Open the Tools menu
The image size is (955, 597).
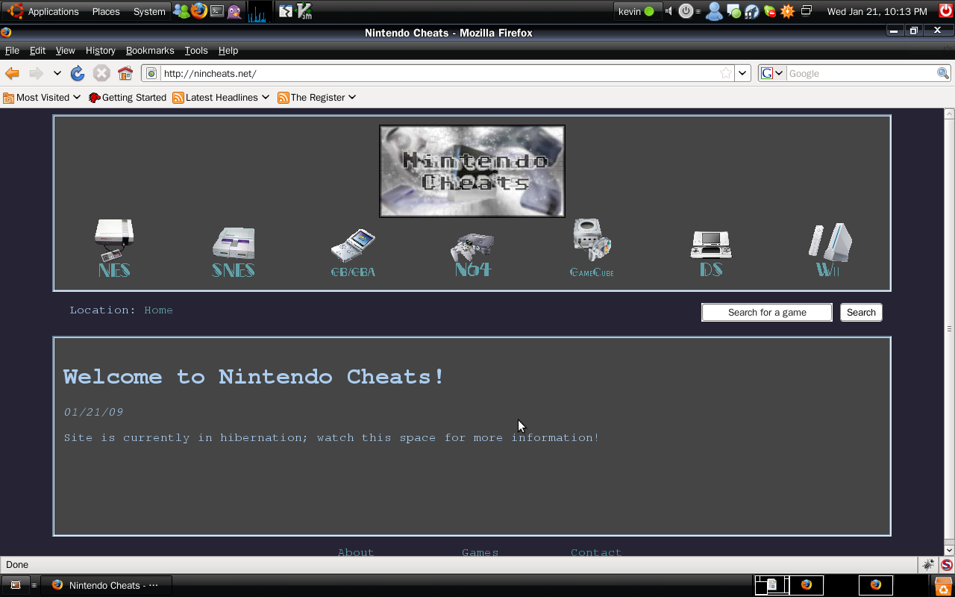[x=195, y=50]
